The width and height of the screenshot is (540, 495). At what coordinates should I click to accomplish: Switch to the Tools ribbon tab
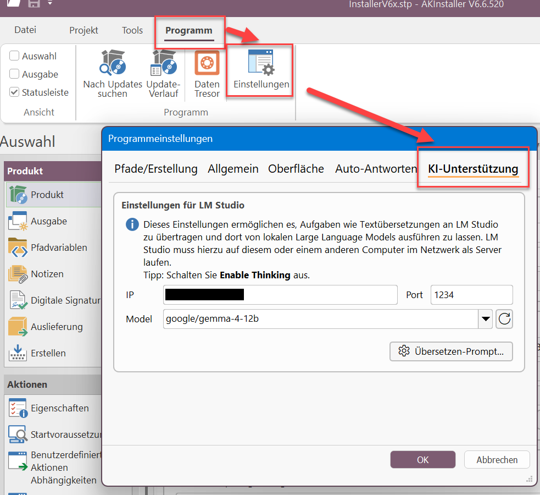pyautogui.click(x=132, y=30)
